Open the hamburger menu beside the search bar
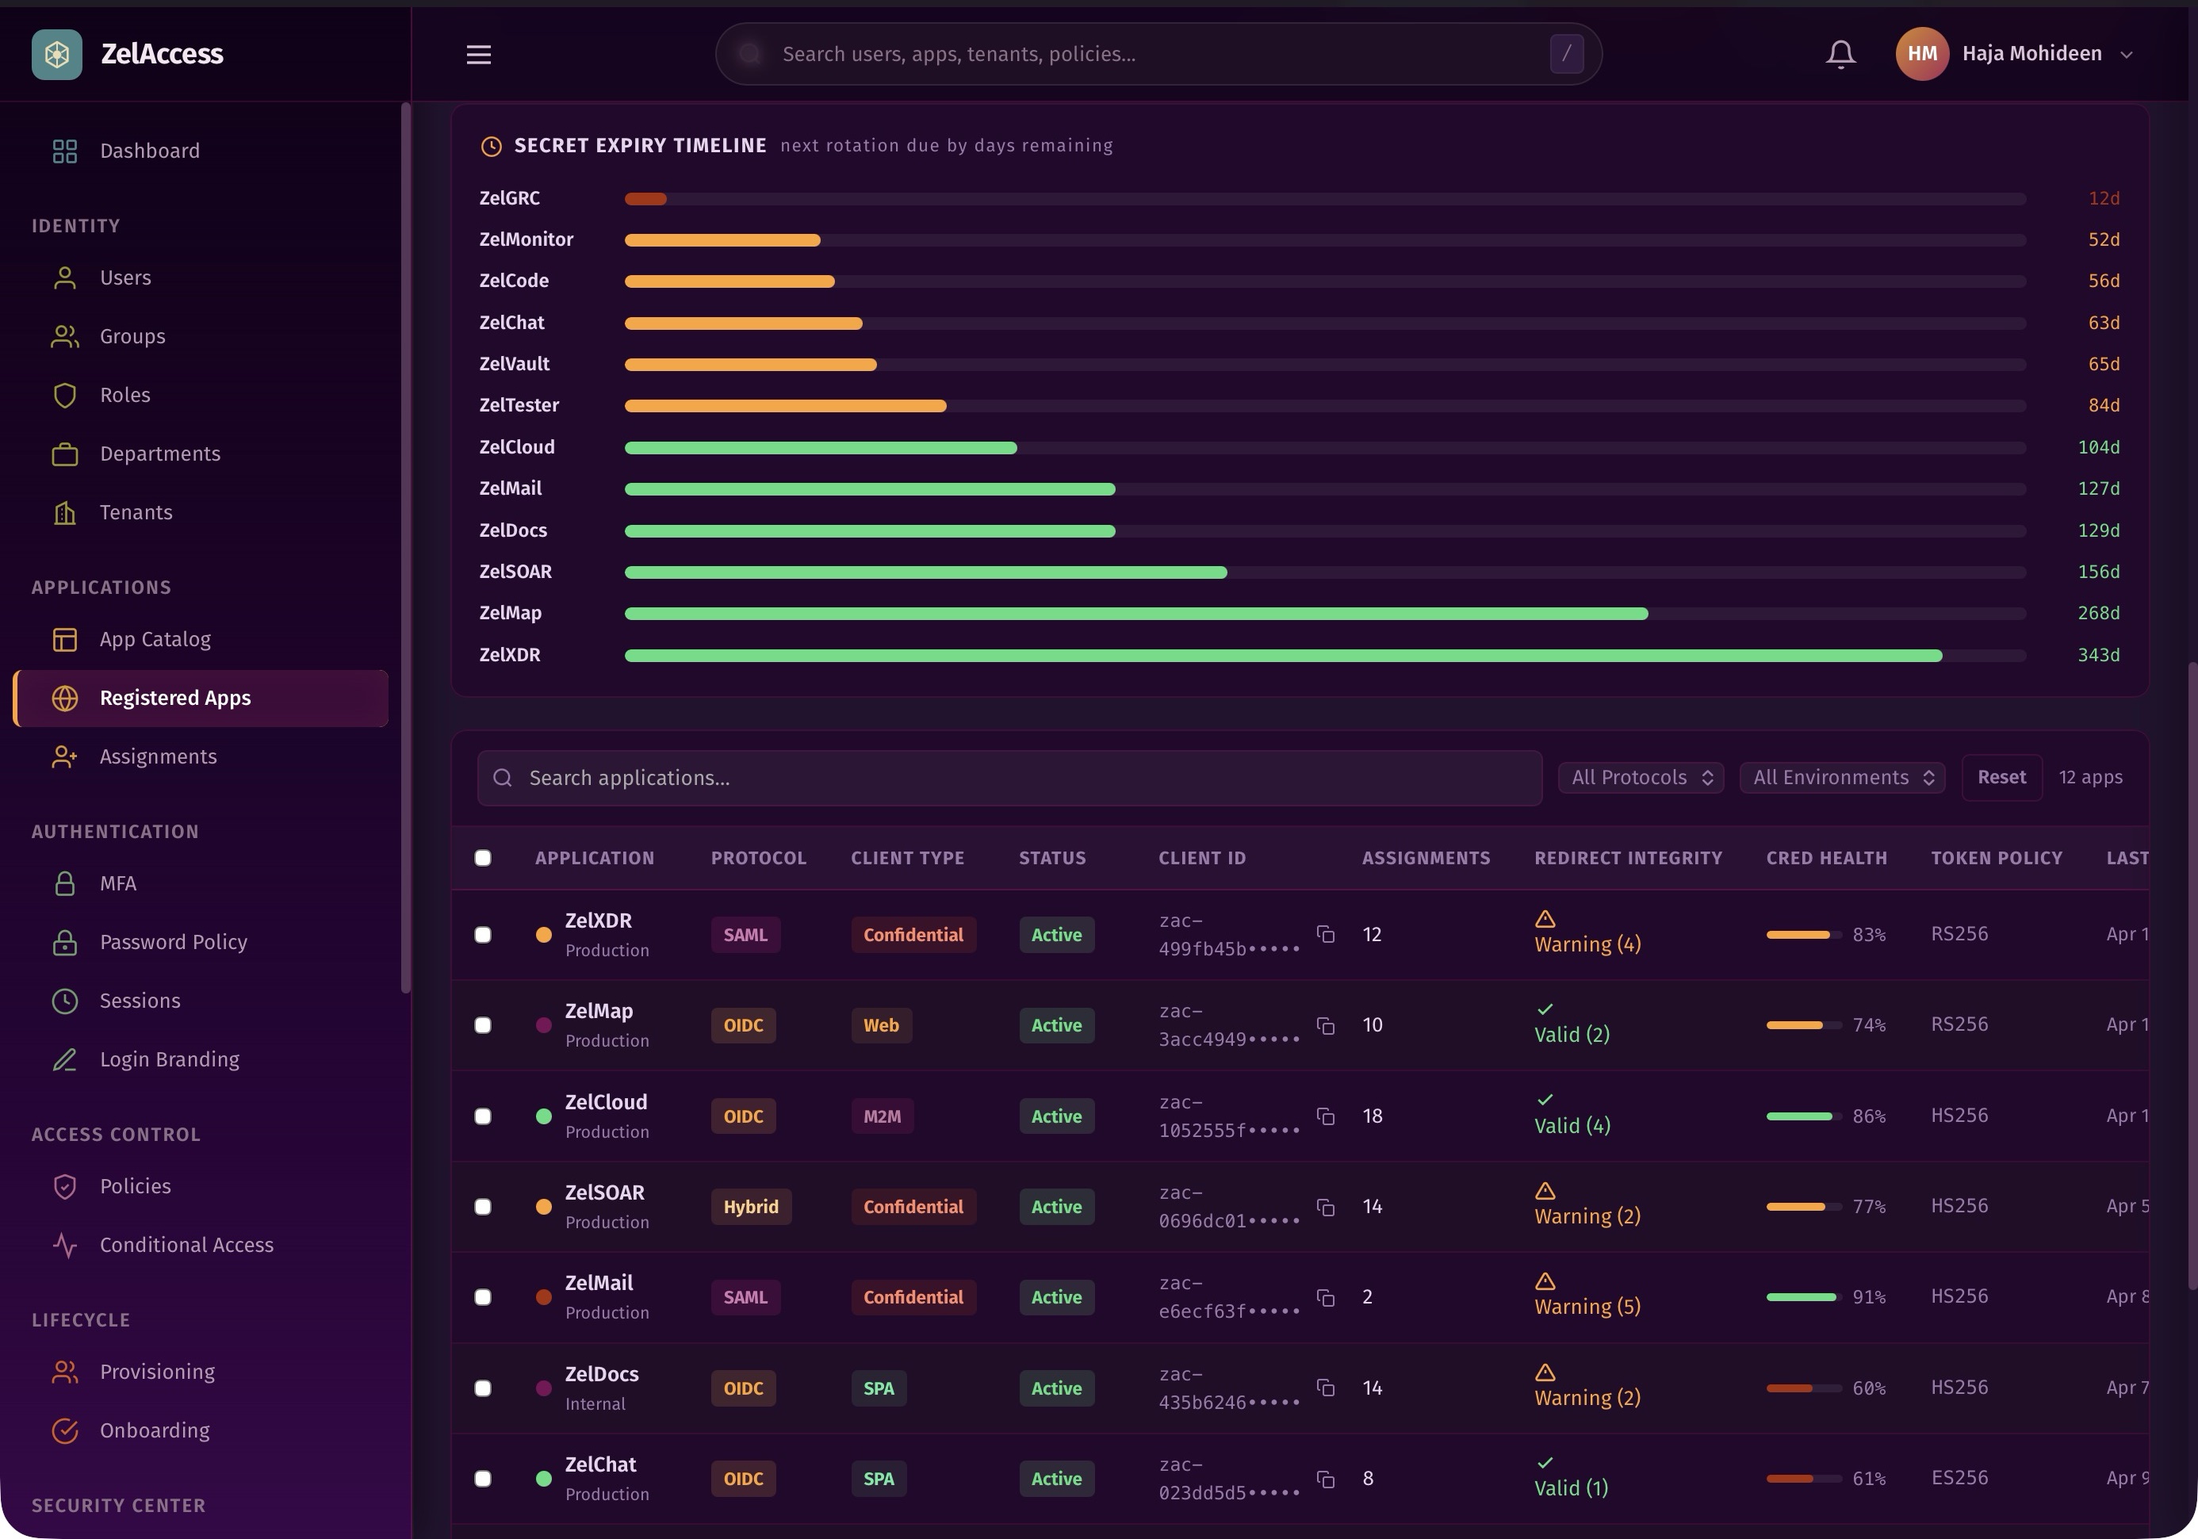Viewport: 2198px width, 1539px height. pos(477,55)
